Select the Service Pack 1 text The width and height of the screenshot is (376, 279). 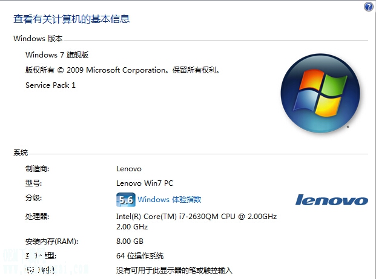[x=50, y=85]
